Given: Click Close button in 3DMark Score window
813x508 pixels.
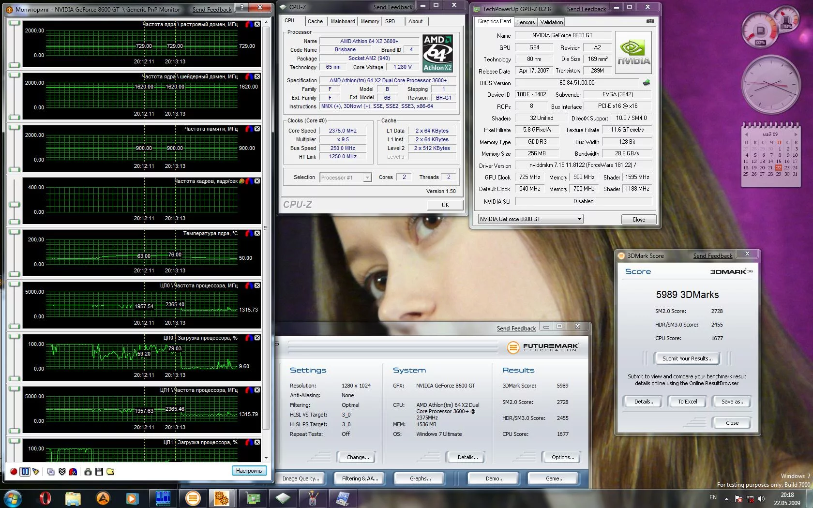Looking at the screenshot, I should click(732, 423).
